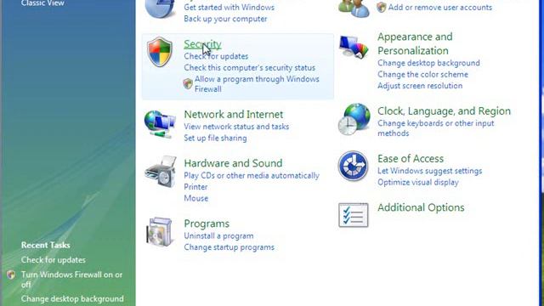The height and width of the screenshot is (306, 544).
Task: Switch to Classic View in sidebar
Action: [42, 3]
